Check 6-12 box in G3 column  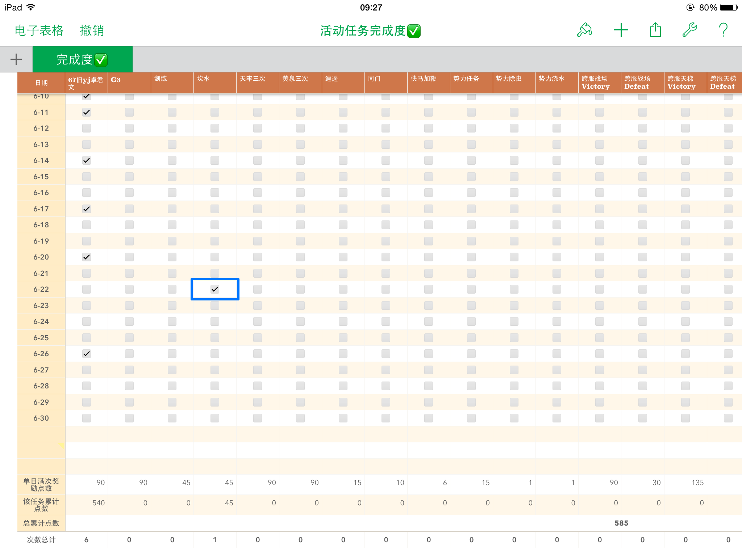[x=129, y=128]
